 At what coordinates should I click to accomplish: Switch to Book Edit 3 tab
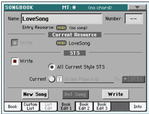pos(102,106)
